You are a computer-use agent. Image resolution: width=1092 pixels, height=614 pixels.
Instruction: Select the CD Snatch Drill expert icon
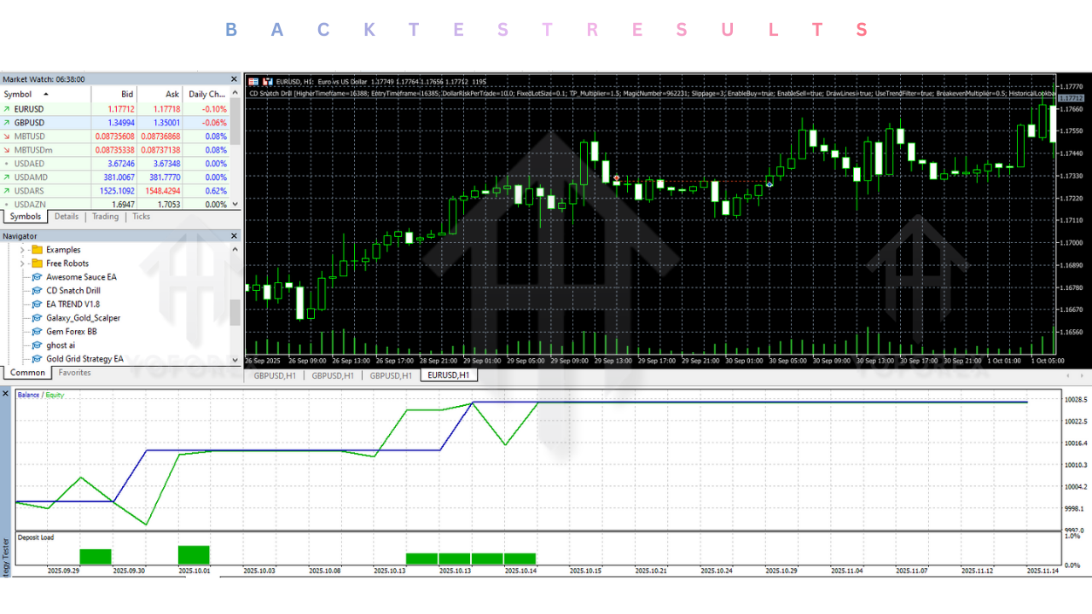click(x=37, y=291)
